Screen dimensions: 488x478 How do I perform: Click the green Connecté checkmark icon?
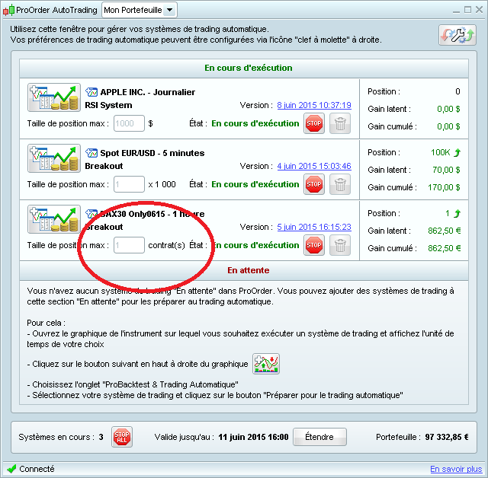pyautogui.click(x=11, y=469)
